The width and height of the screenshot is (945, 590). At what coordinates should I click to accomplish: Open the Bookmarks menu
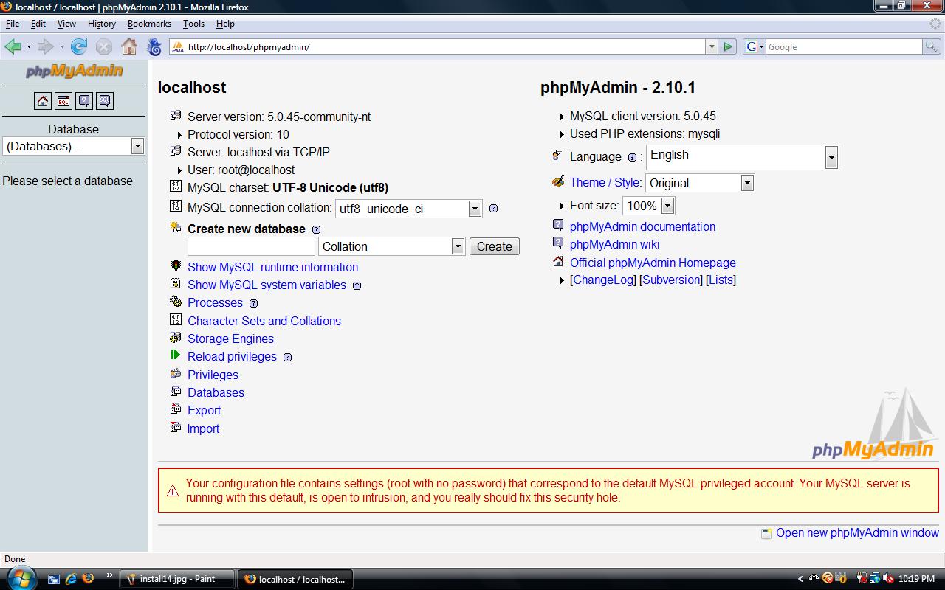coord(149,24)
